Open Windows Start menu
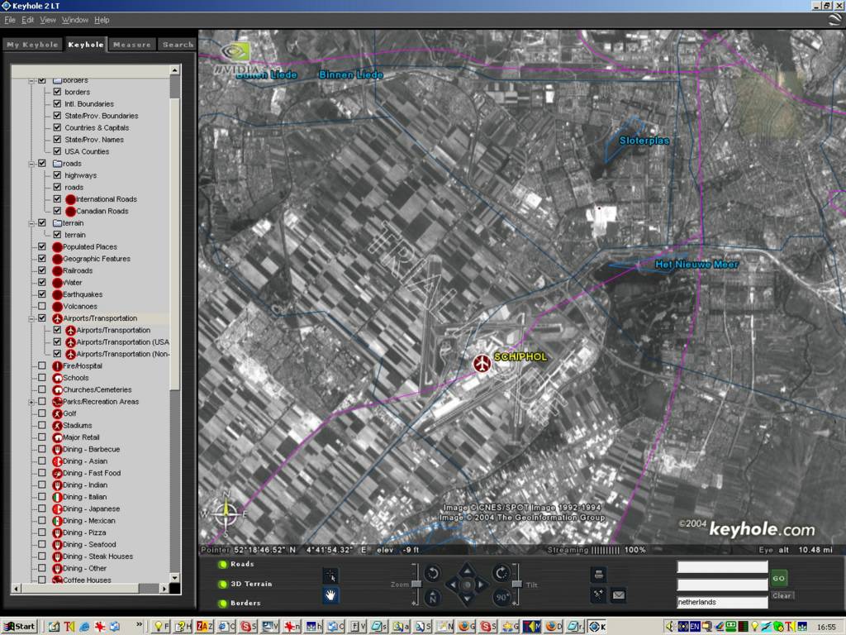 (x=20, y=627)
